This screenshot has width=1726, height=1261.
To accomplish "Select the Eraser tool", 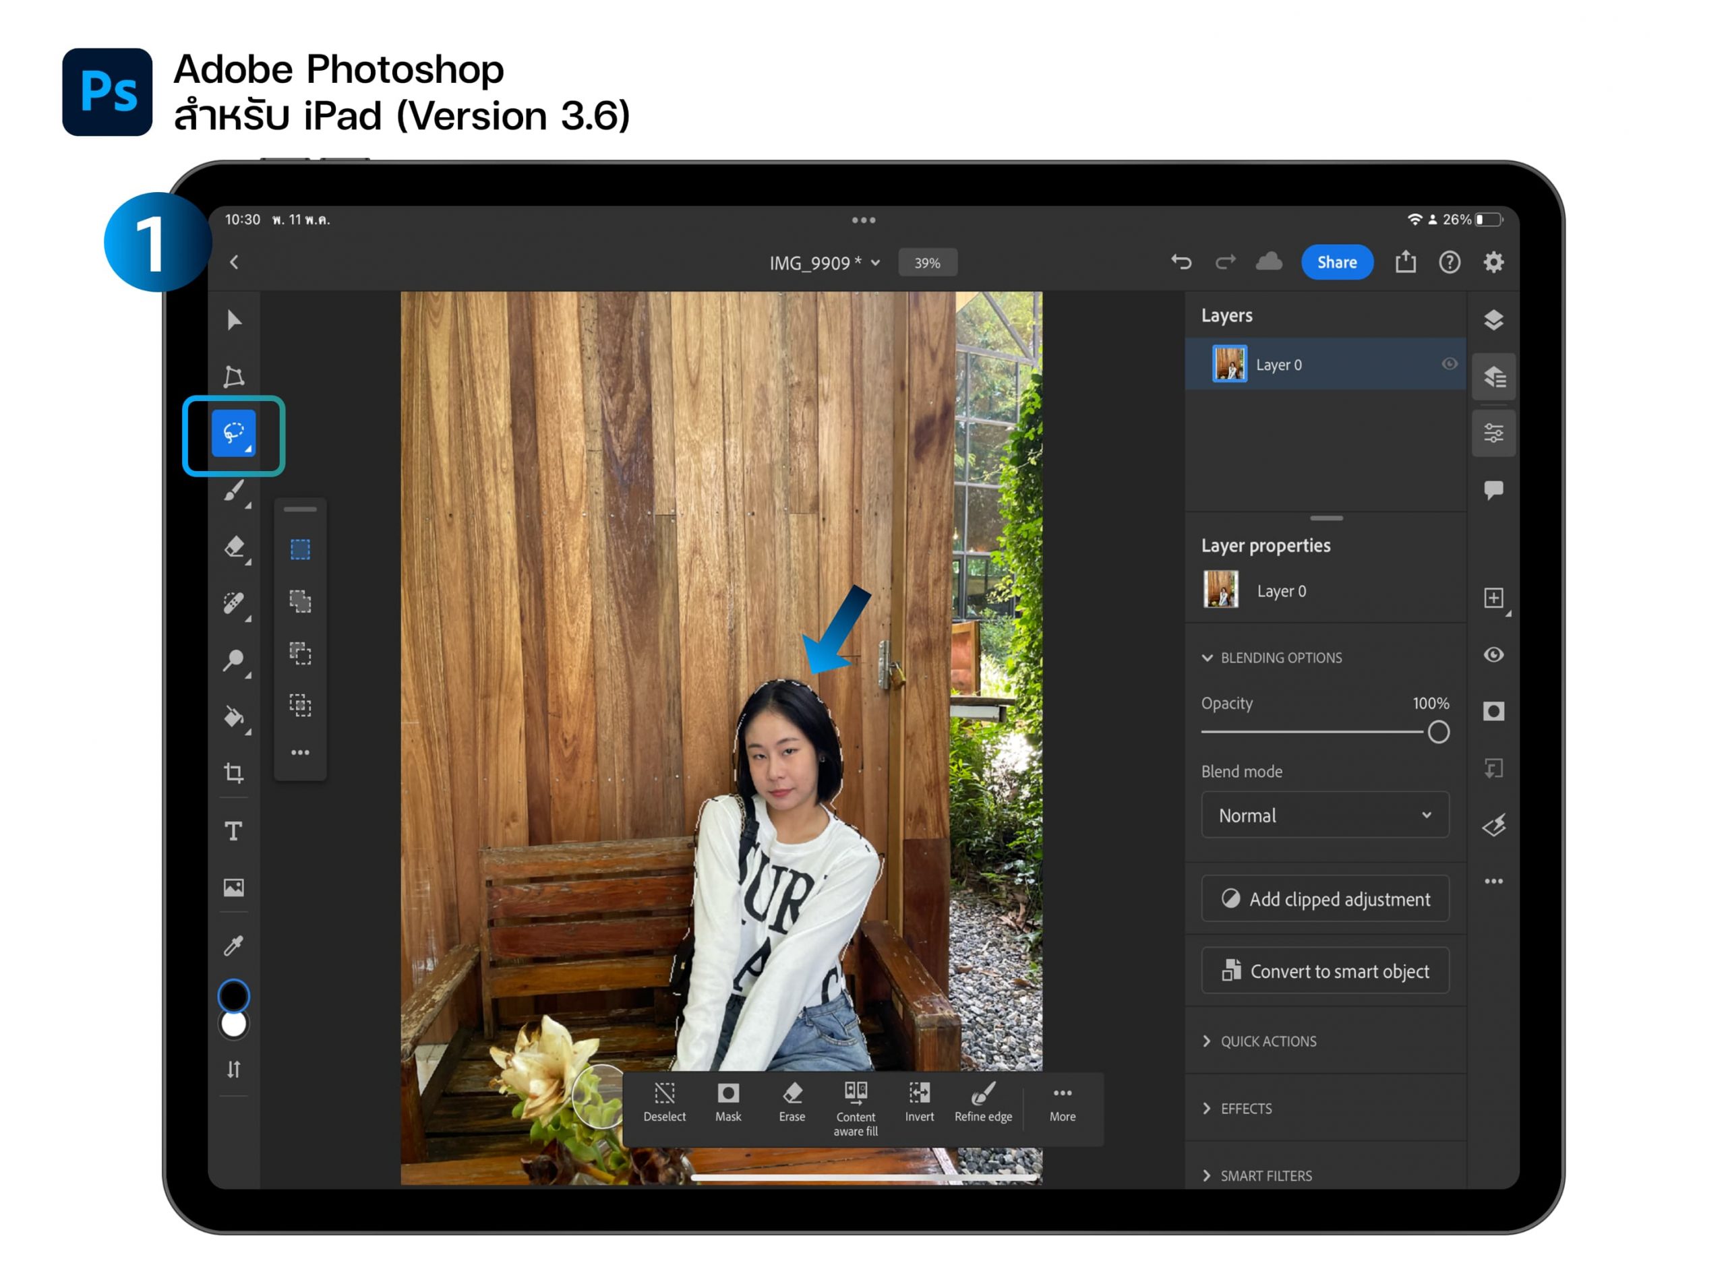I will tap(233, 547).
